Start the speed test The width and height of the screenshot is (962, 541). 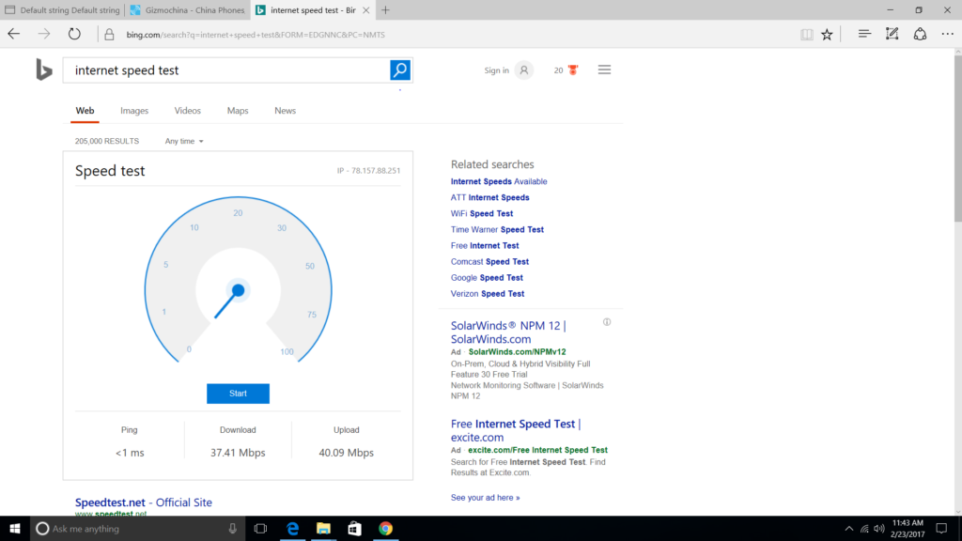tap(238, 394)
